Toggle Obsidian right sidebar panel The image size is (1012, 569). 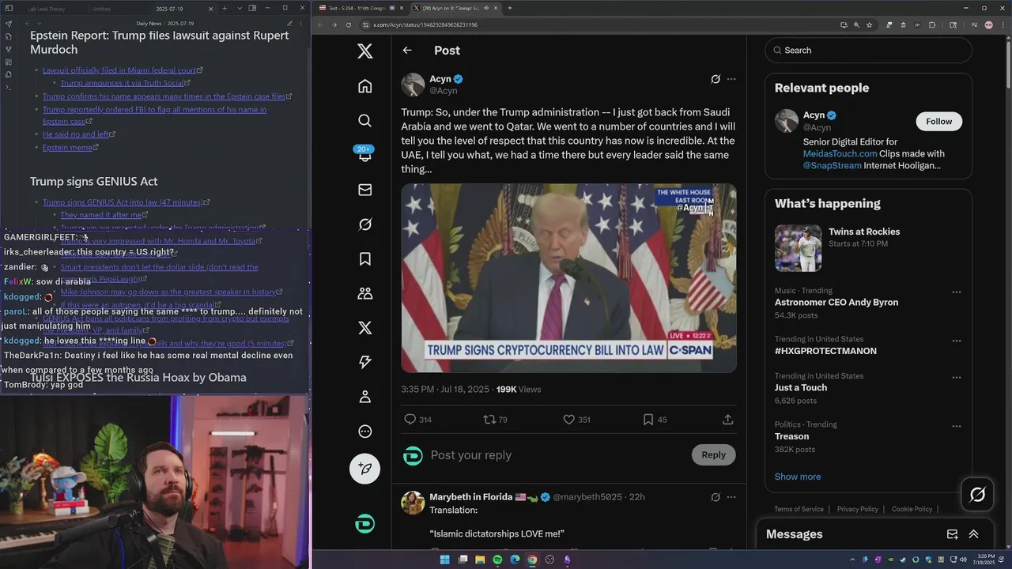252,9
